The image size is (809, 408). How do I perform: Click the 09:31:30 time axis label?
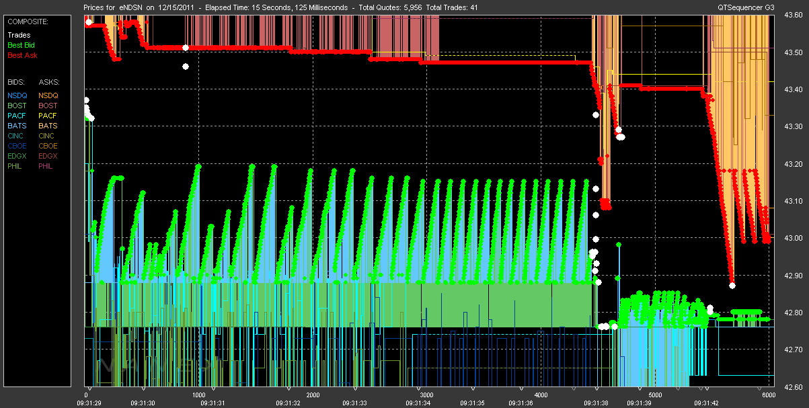tap(143, 403)
